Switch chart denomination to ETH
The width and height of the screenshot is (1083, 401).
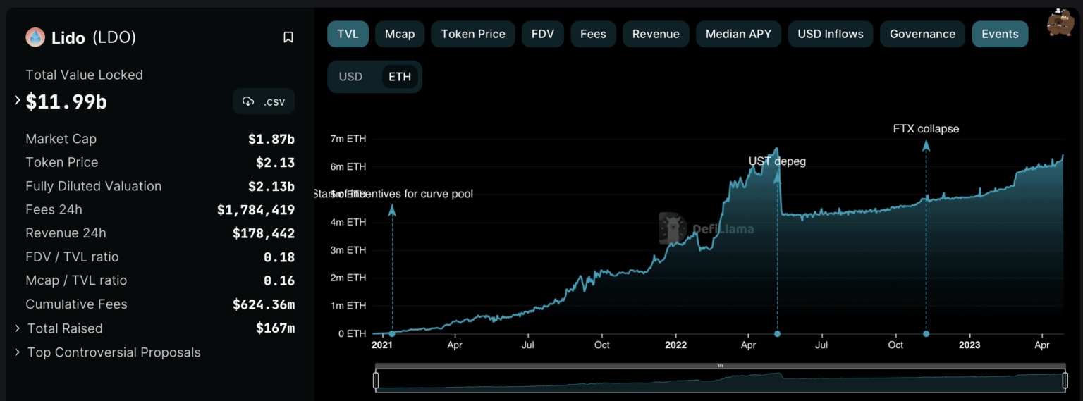pos(400,77)
